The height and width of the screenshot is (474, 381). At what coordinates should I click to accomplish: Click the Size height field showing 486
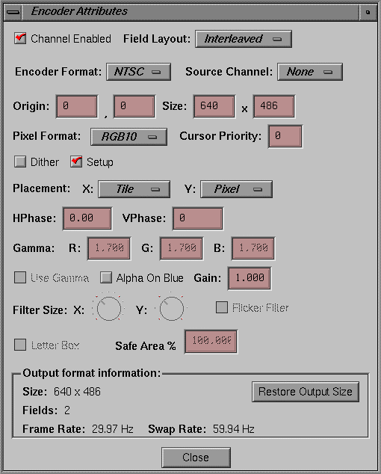click(274, 106)
